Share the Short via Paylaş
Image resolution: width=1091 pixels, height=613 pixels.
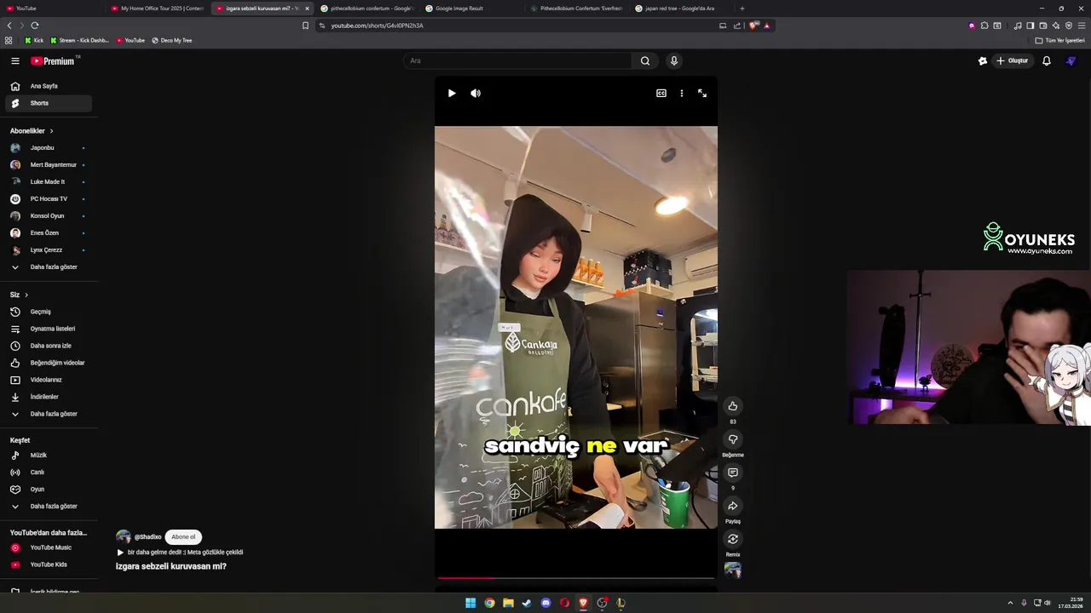732,506
